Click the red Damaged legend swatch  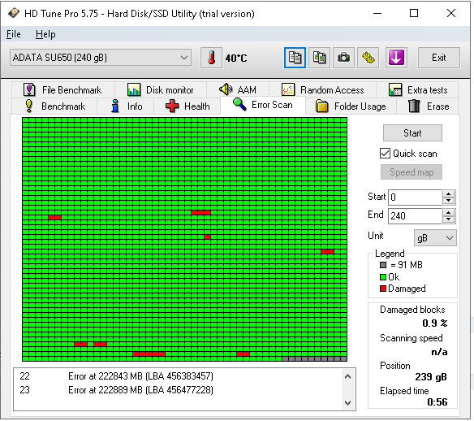(x=383, y=289)
